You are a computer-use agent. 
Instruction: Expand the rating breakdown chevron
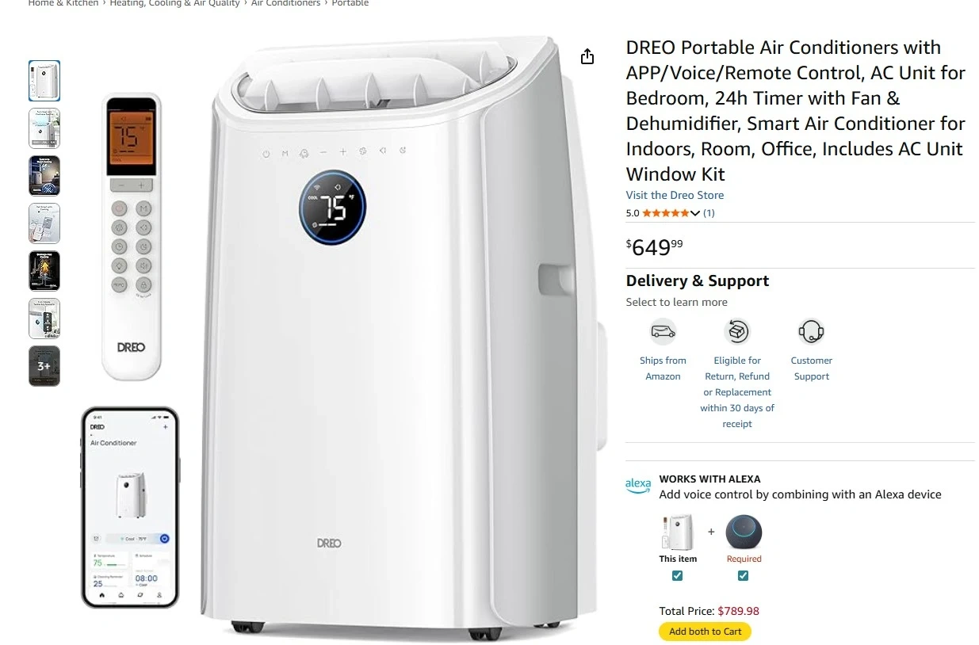(695, 213)
